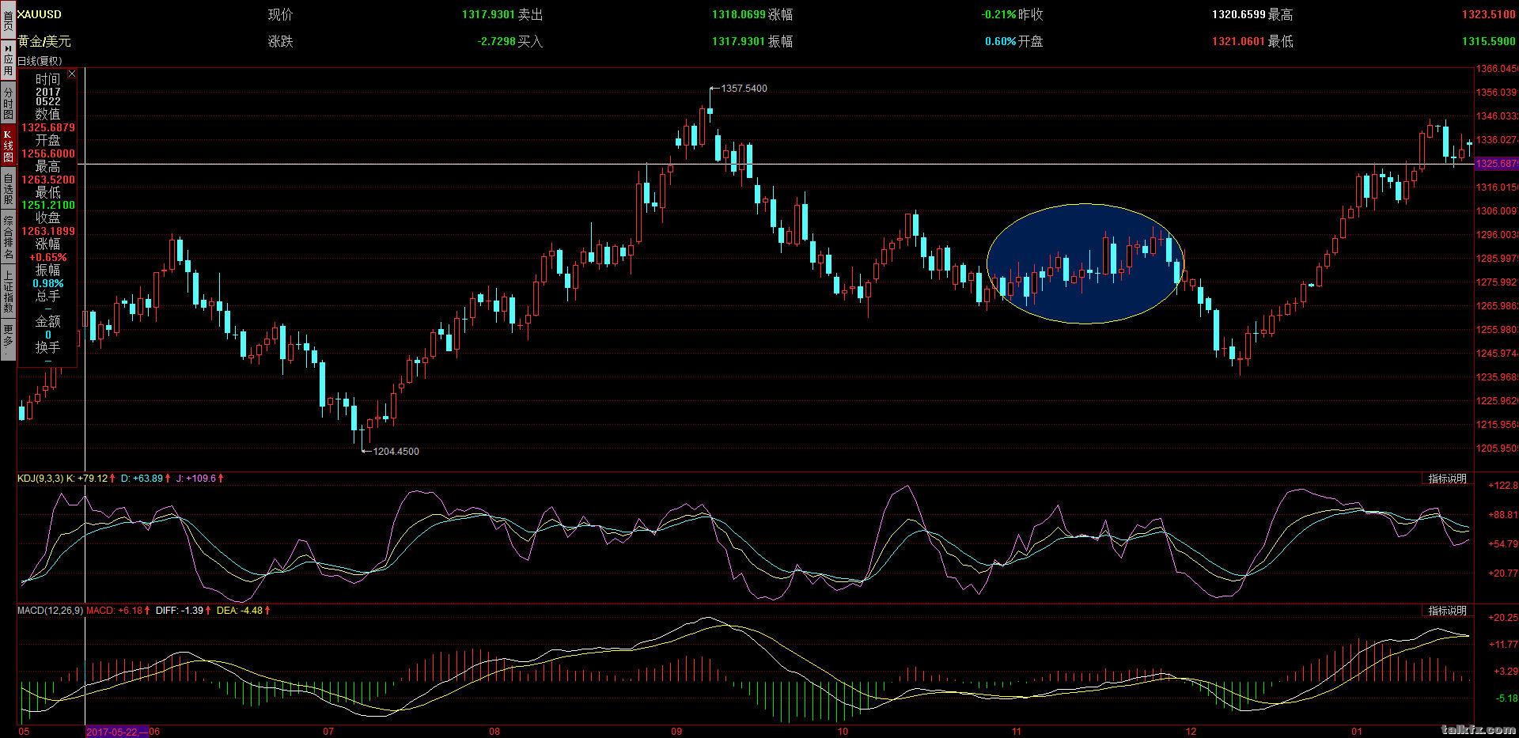Click the 1325.68 crosshair price tag

[1497, 164]
